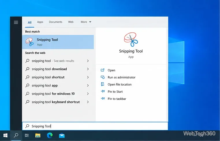Click in the search box containing 'Snipping Tool'
Image resolution: width=220 pixels, height=141 pixels.
click(x=95, y=126)
